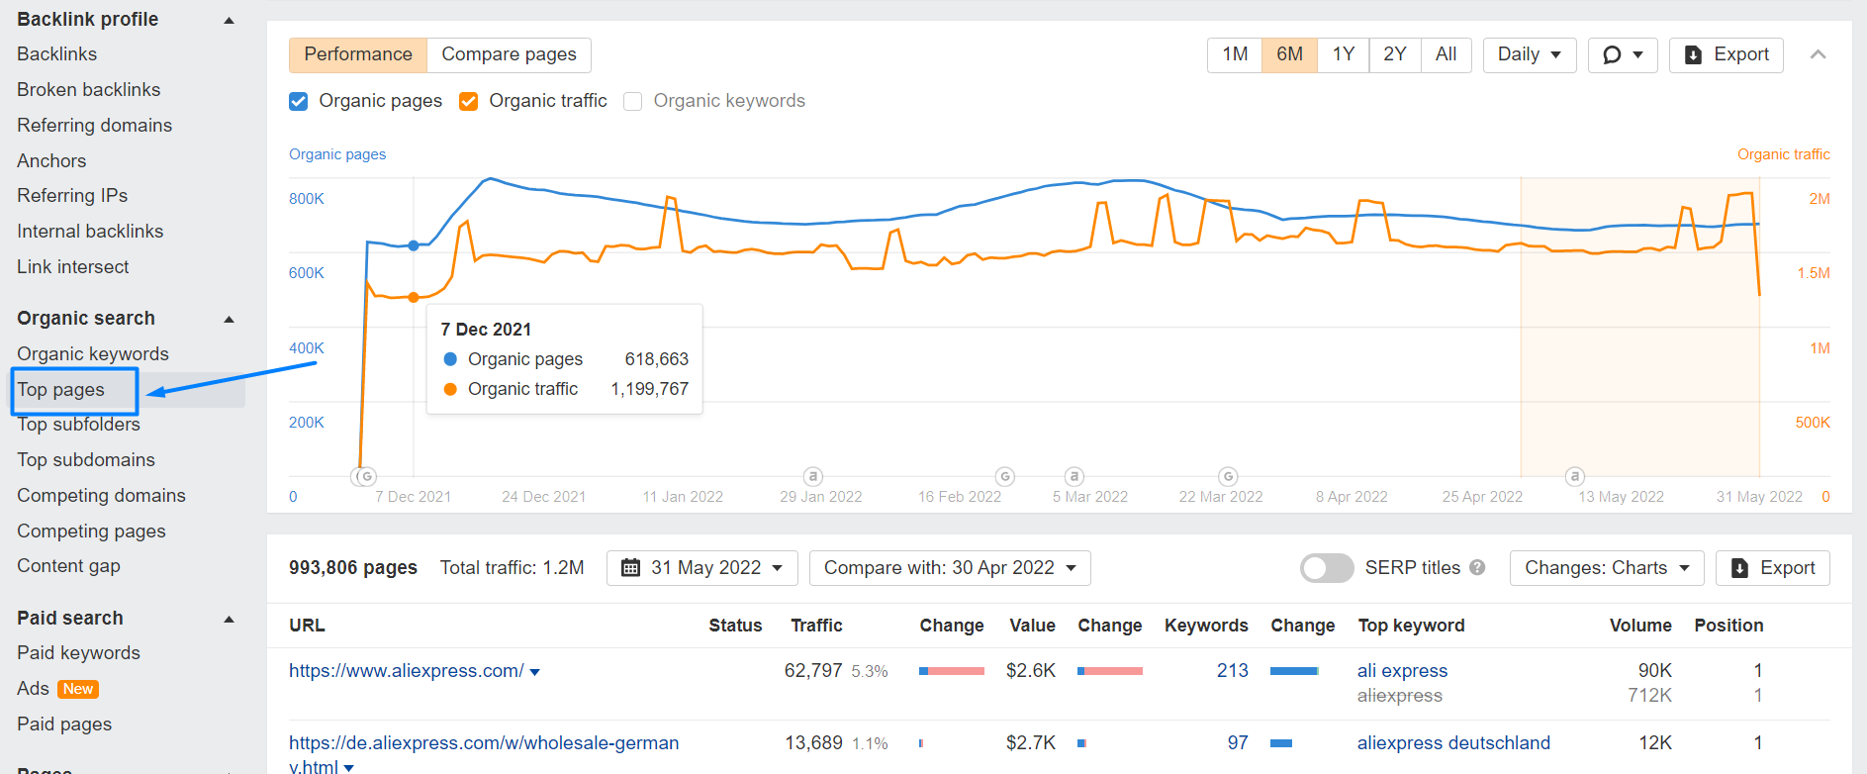Go to Backlinks in the sidebar
Image resolution: width=1867 pixels, height=774 pixels.
57,54
